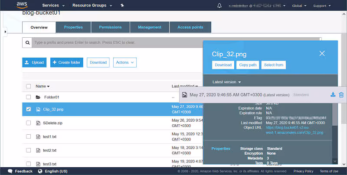Open the Global region dropdown
The image size is (347, 175).
pyautogui.click(x=299, y=6)
